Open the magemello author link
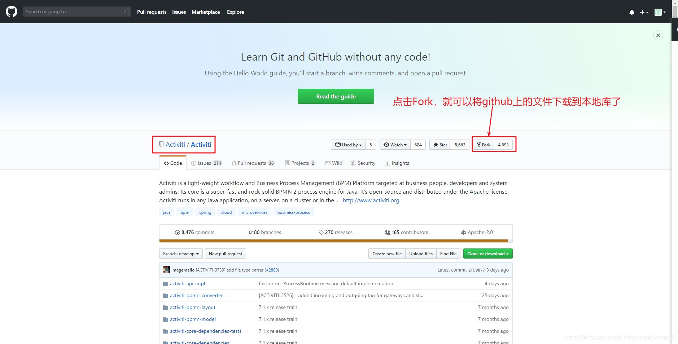This screenshot has width=678, height=344. tap(183, 270)
